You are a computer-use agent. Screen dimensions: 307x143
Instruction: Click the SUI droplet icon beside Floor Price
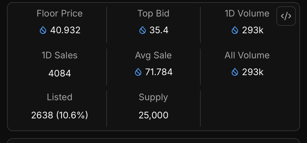43,30
